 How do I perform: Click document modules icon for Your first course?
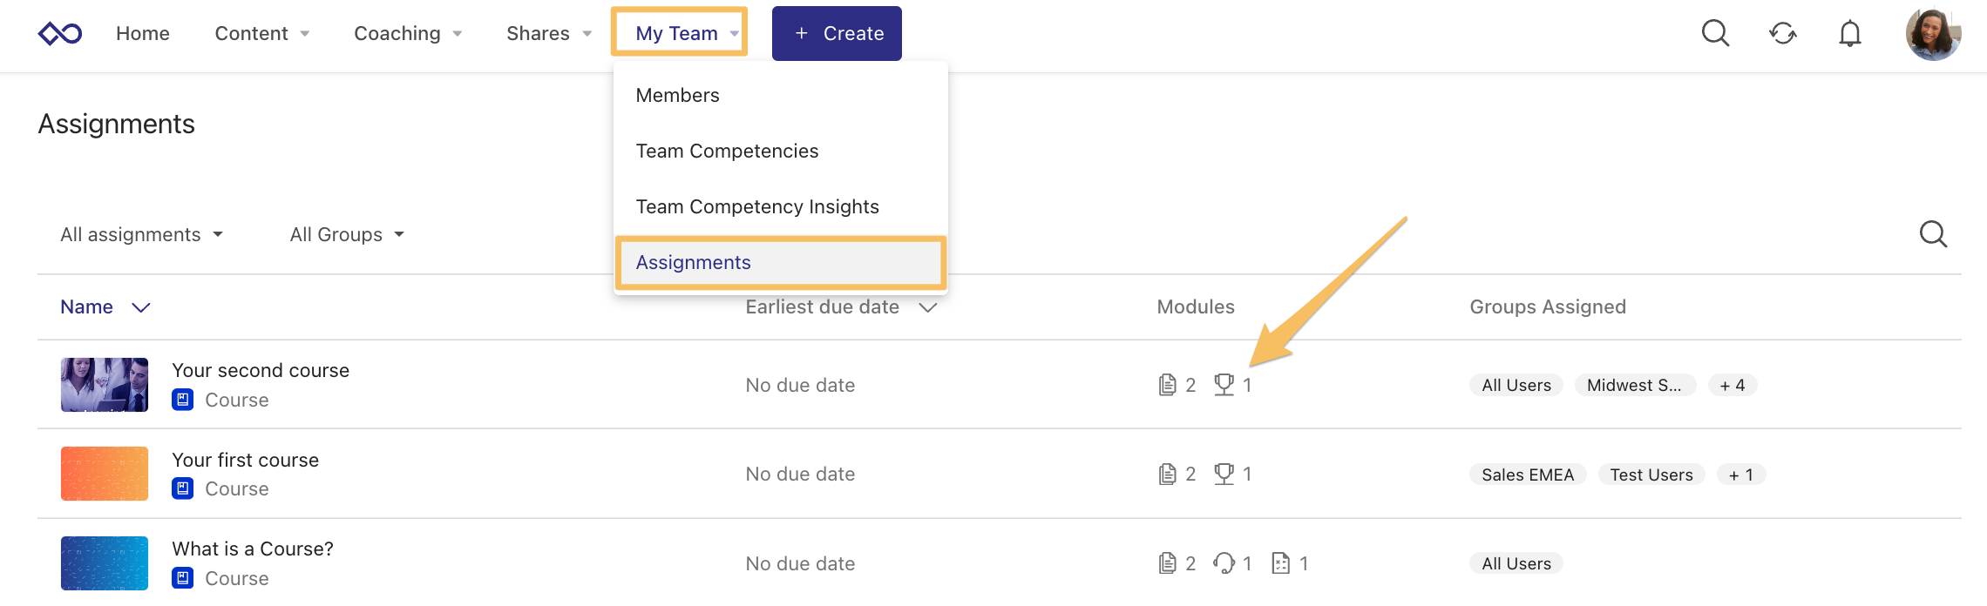pyautogui.click(x=1167, y=474)
